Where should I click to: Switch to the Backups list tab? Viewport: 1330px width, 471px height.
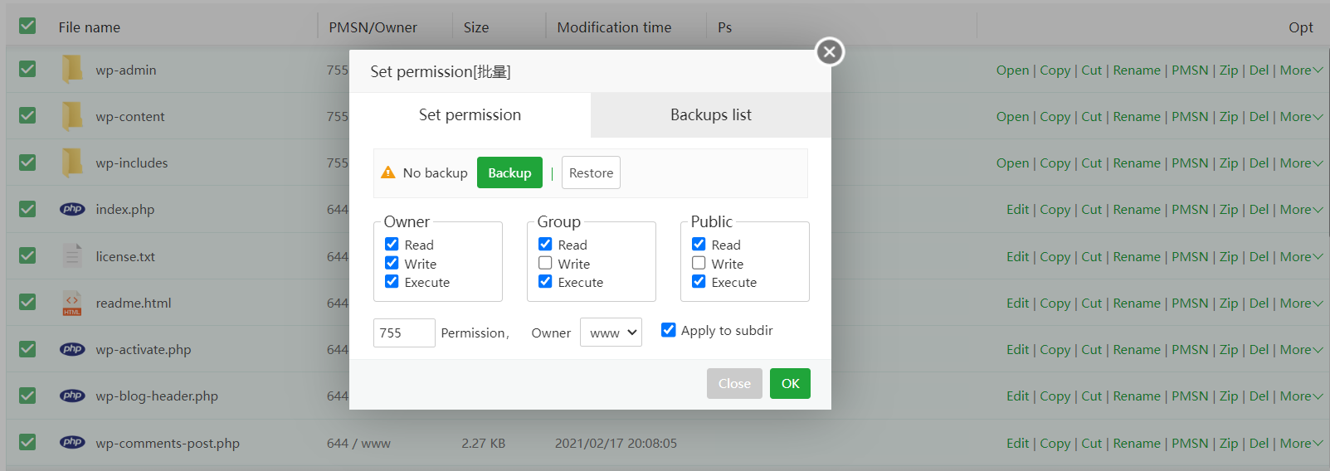pyautogui.click(x=711, y=115)
